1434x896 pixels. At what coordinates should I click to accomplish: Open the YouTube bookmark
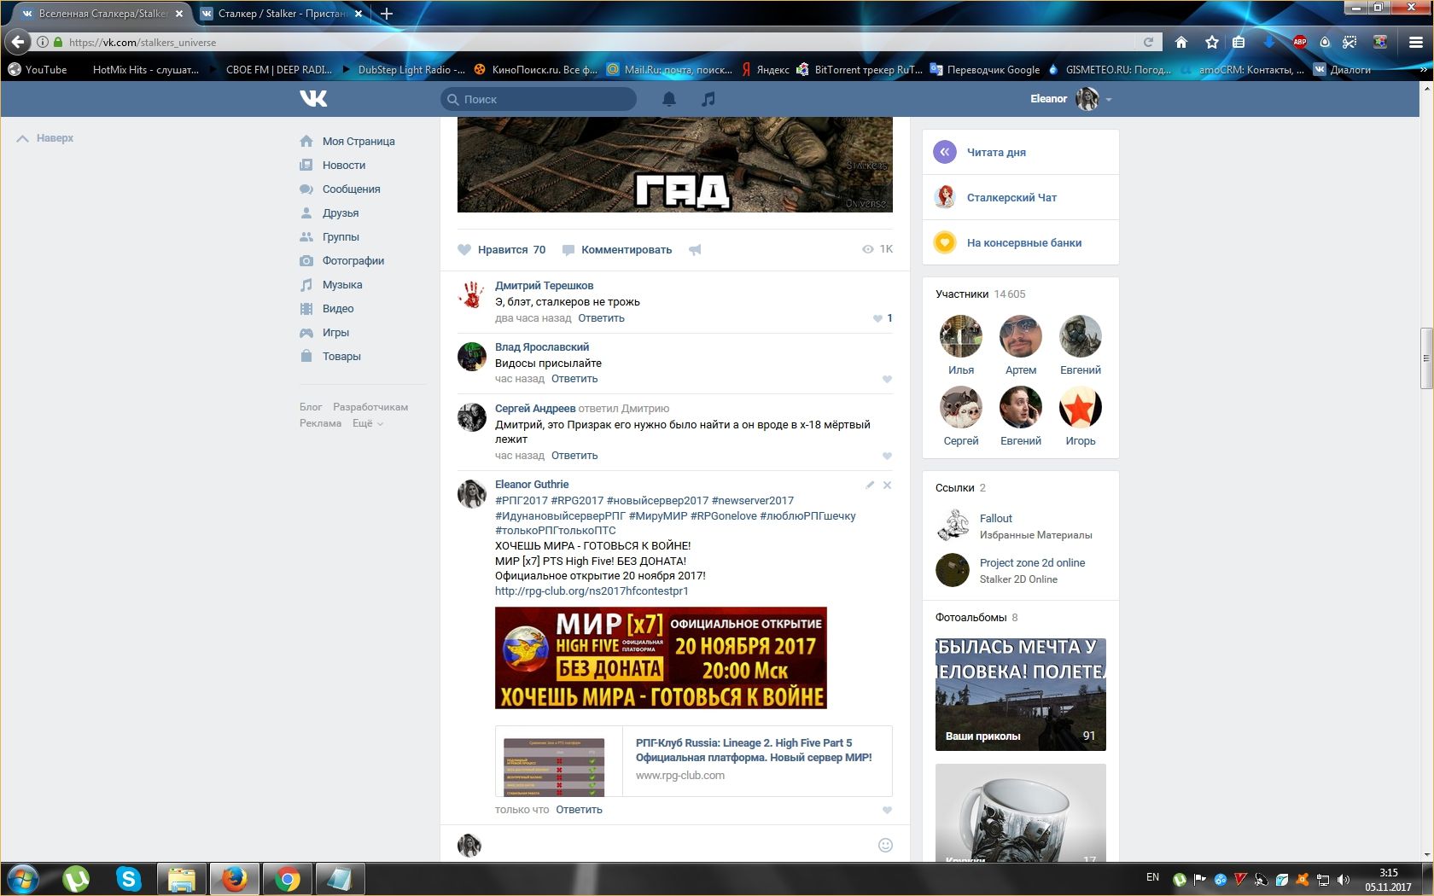tap(37, 70)
